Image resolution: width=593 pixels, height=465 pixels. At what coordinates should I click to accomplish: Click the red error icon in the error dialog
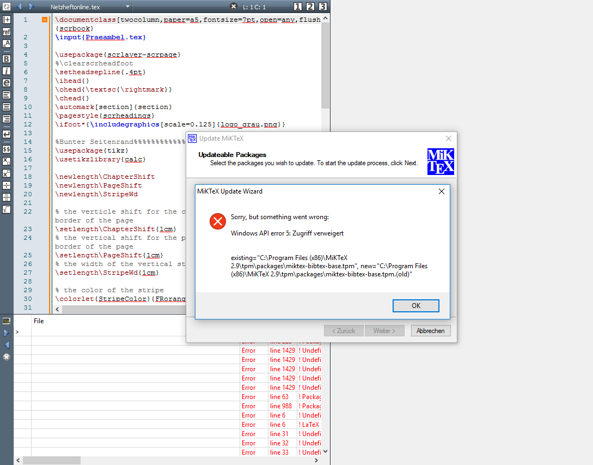pos(218,221)
